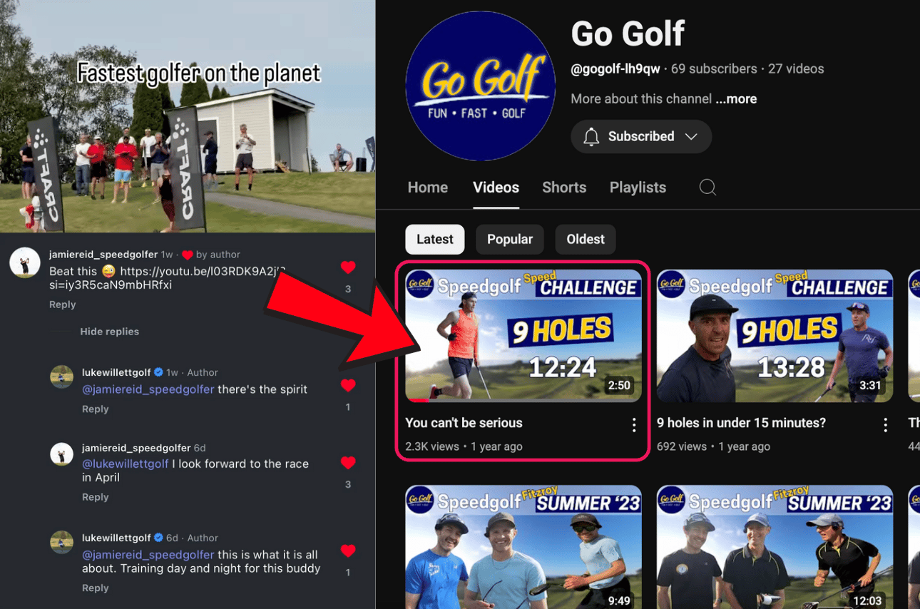The height and width of the screenshot is (609, 920).
Task: Click lukewillettgolf's avatar on "there's the spirit" reply
Action: point(62,377)
